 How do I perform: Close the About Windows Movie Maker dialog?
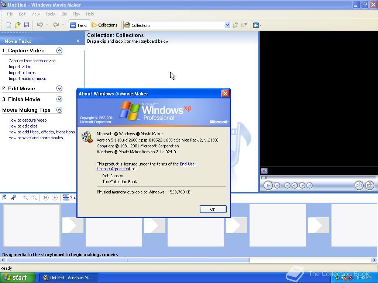(225, 93)
